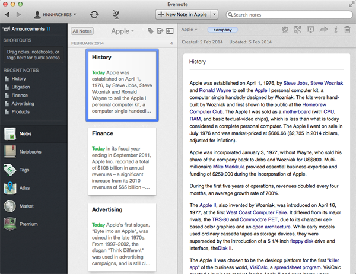Open the activity satellite dish icon
The image size is (356, 274).
point(116,14)
